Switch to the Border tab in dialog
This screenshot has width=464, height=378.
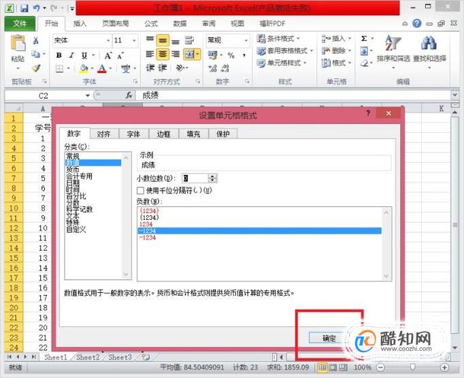tap(164, 134)
